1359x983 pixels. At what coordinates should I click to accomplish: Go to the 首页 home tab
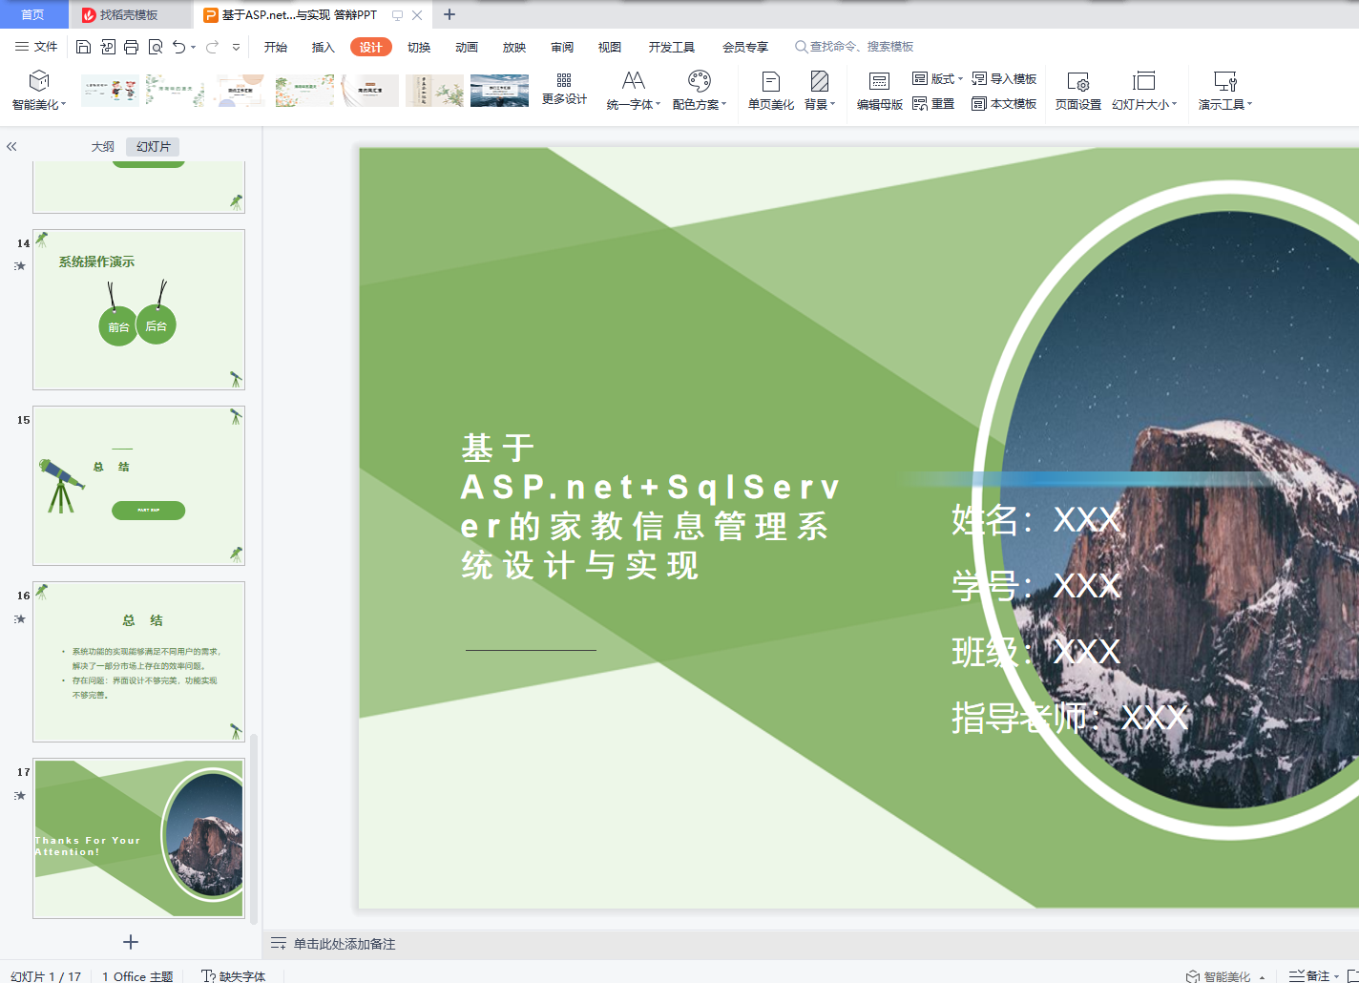33,14
